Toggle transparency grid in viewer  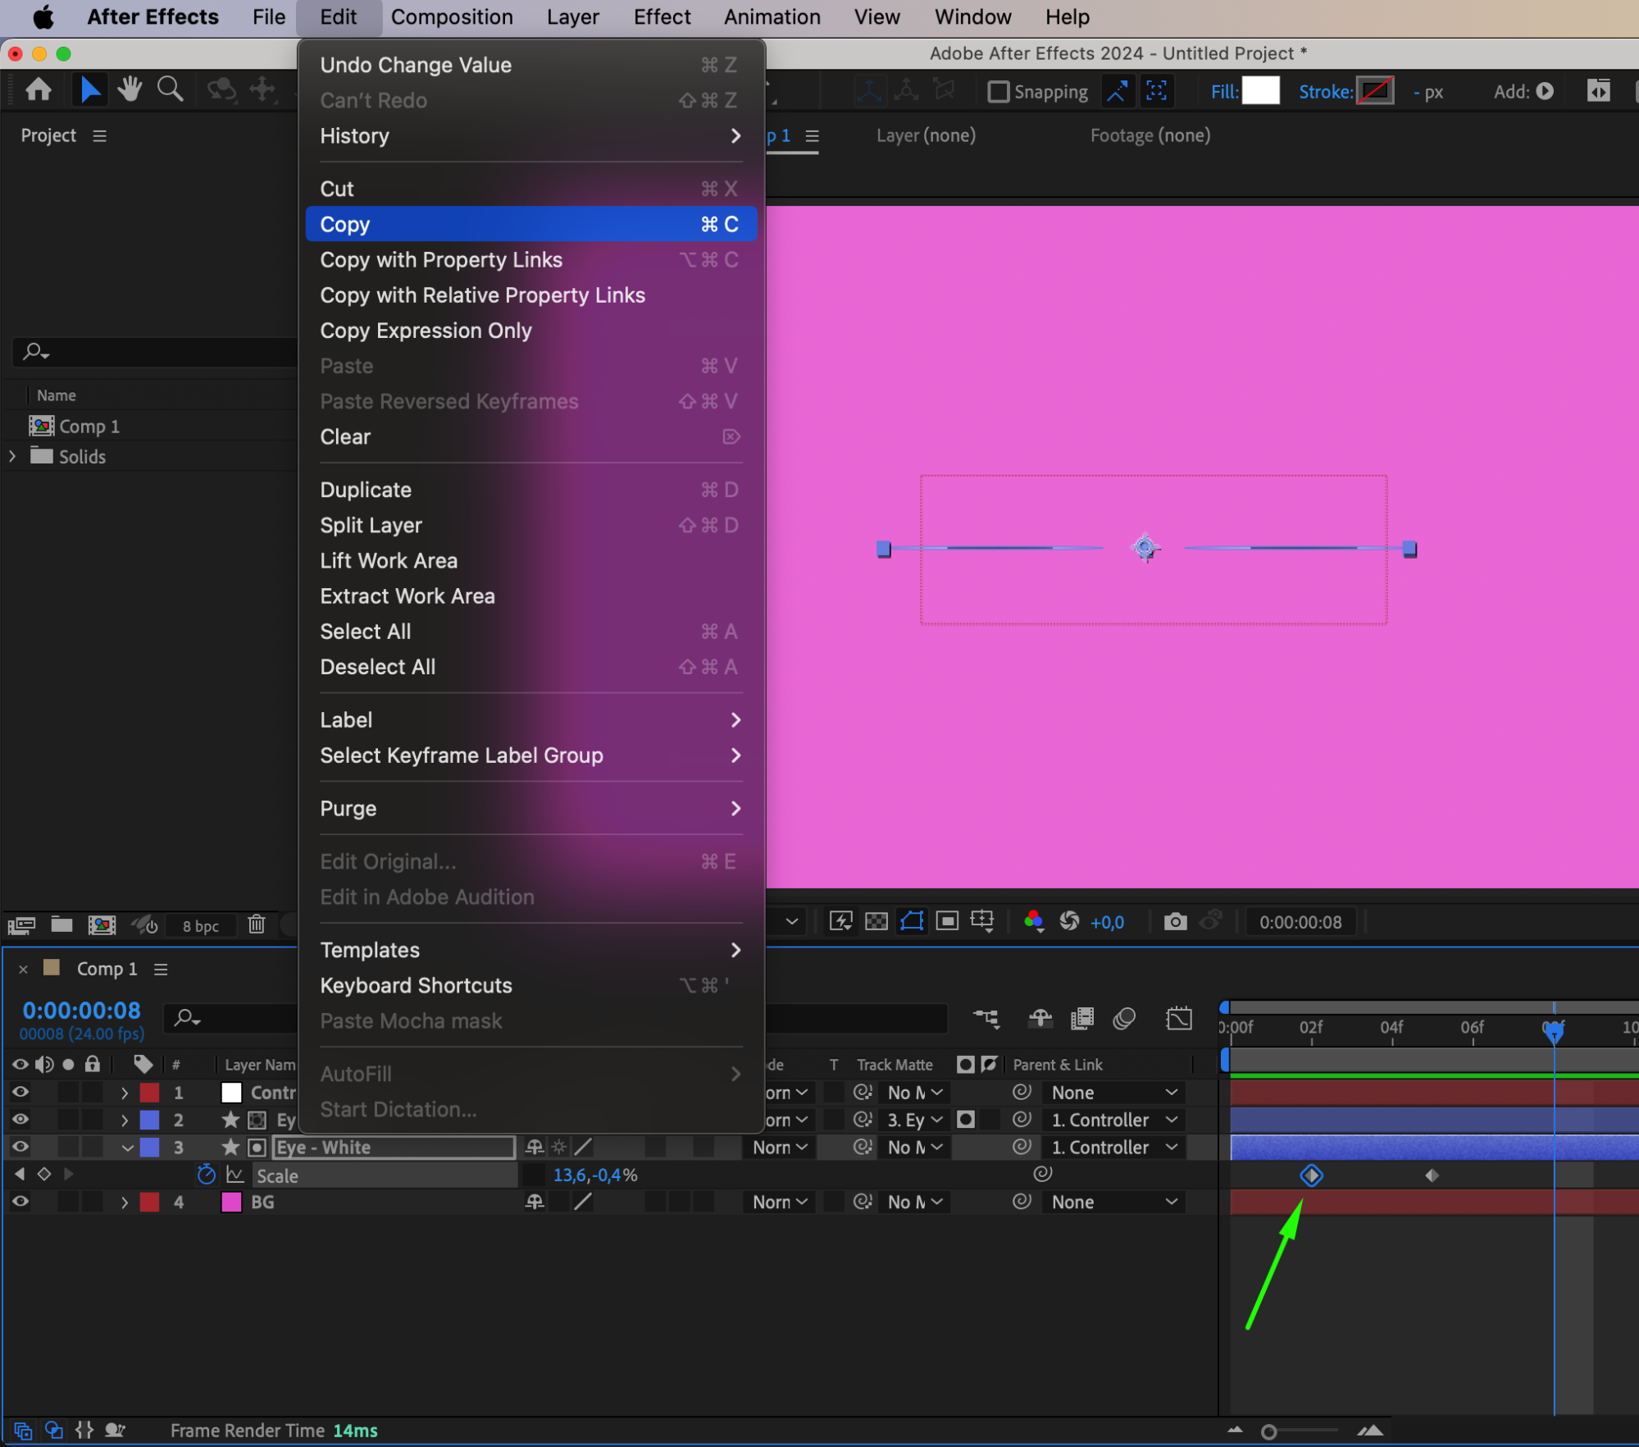876,922
